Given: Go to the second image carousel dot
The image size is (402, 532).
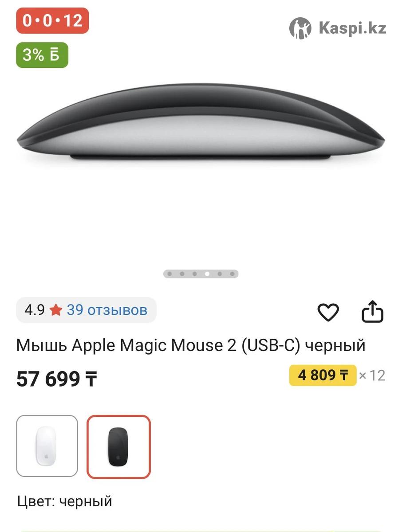Looking at the screenshot, I should [182, 274].
